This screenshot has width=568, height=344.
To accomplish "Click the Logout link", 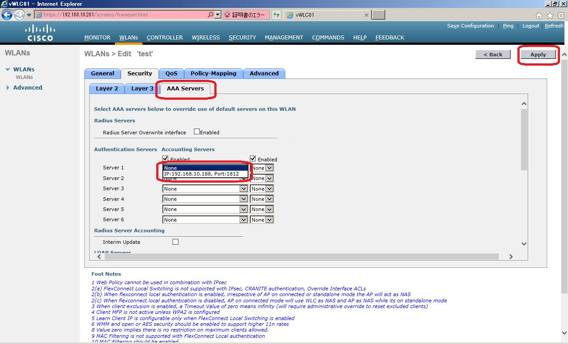I will click(x=531, y=26).
